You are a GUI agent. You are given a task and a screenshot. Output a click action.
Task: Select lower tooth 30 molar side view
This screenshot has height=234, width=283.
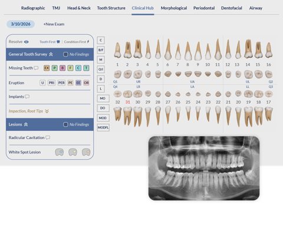(138, 117)
